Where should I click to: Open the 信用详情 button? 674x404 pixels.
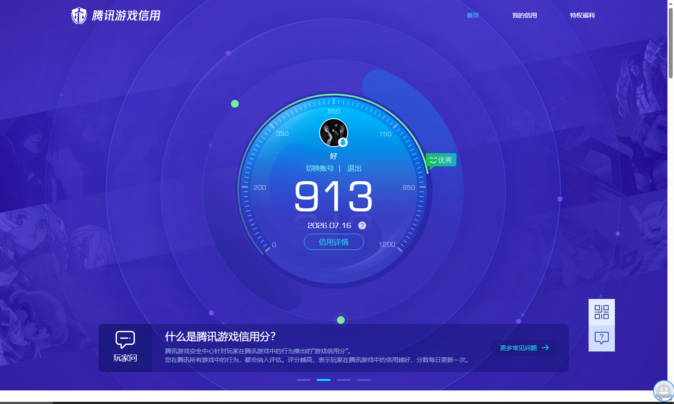pos(334,242)
